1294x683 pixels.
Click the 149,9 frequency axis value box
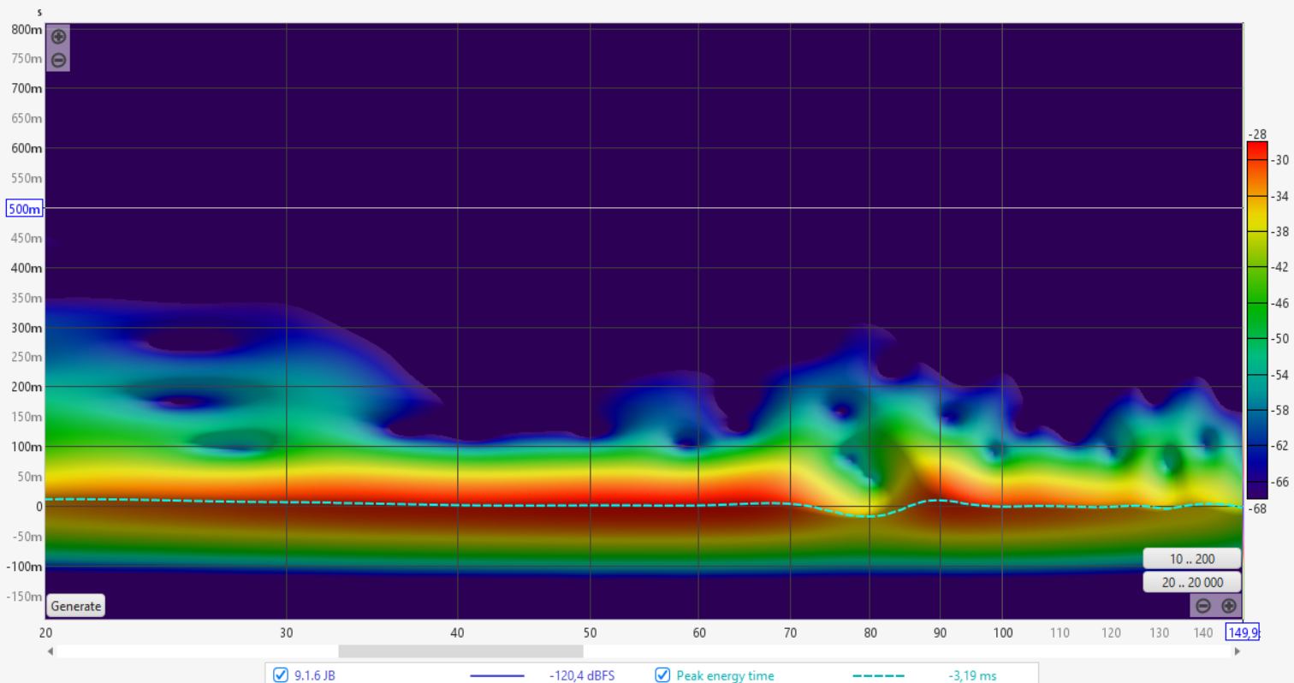(x=1243, y=633)
